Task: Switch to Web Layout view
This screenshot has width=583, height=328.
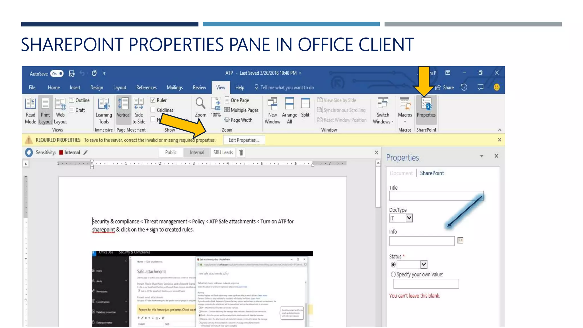Action: [x=60, y=110]
